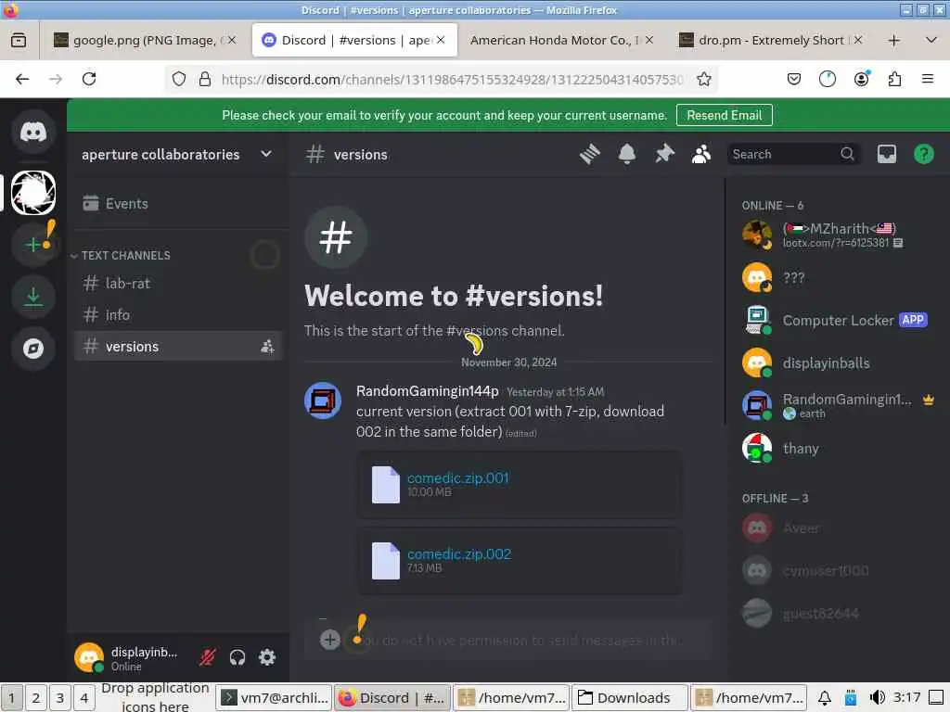
Task: Switch to workspace 2 in the taskbar
Action: [x=36, y=697]
